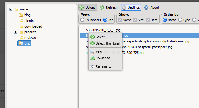Toggle the Show Size checkbox
The width and height of the screenshot is (199, 108).
[135, 20]
